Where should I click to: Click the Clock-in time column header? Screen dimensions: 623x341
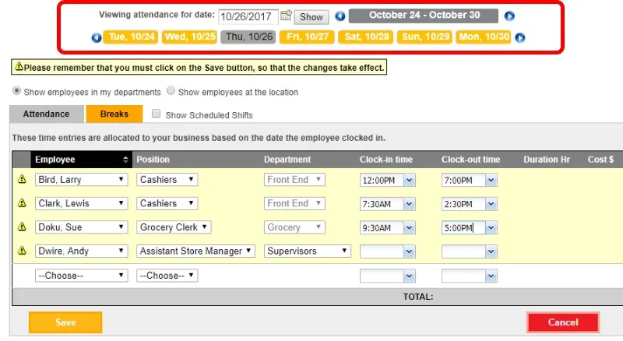(x=386, y=160)
